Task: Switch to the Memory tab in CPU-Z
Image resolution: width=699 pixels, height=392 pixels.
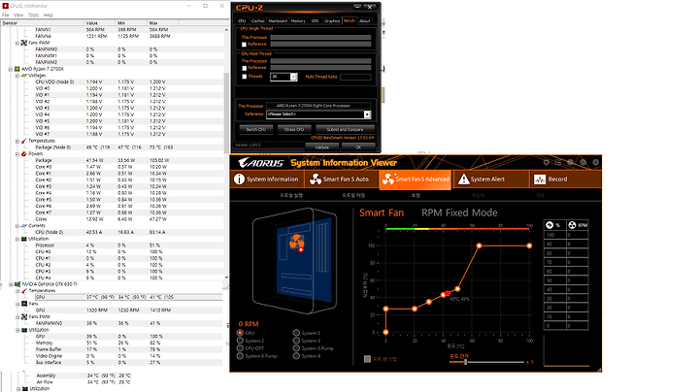Action: click(x=298, y=21)
